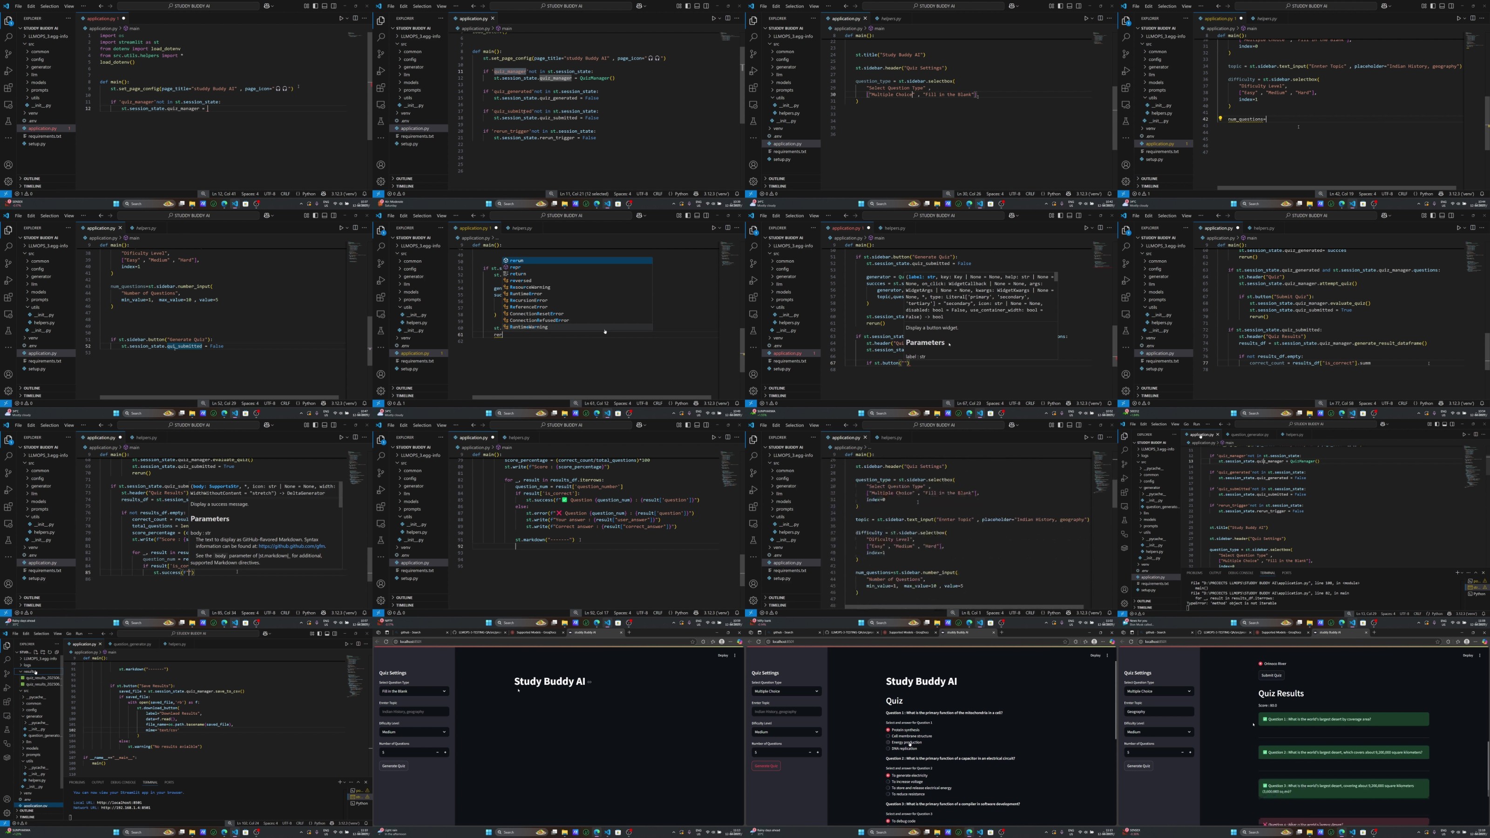Expand the 'results' folder in the Save Results code window
Image resolution: width=1490 pixels, height=838 pixels.
pos(38,671)
